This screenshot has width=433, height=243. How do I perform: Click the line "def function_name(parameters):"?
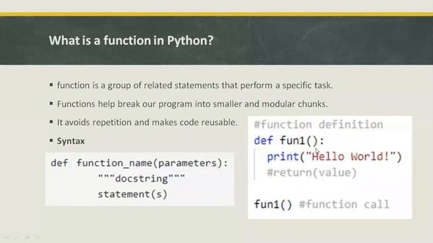point(139,163)
